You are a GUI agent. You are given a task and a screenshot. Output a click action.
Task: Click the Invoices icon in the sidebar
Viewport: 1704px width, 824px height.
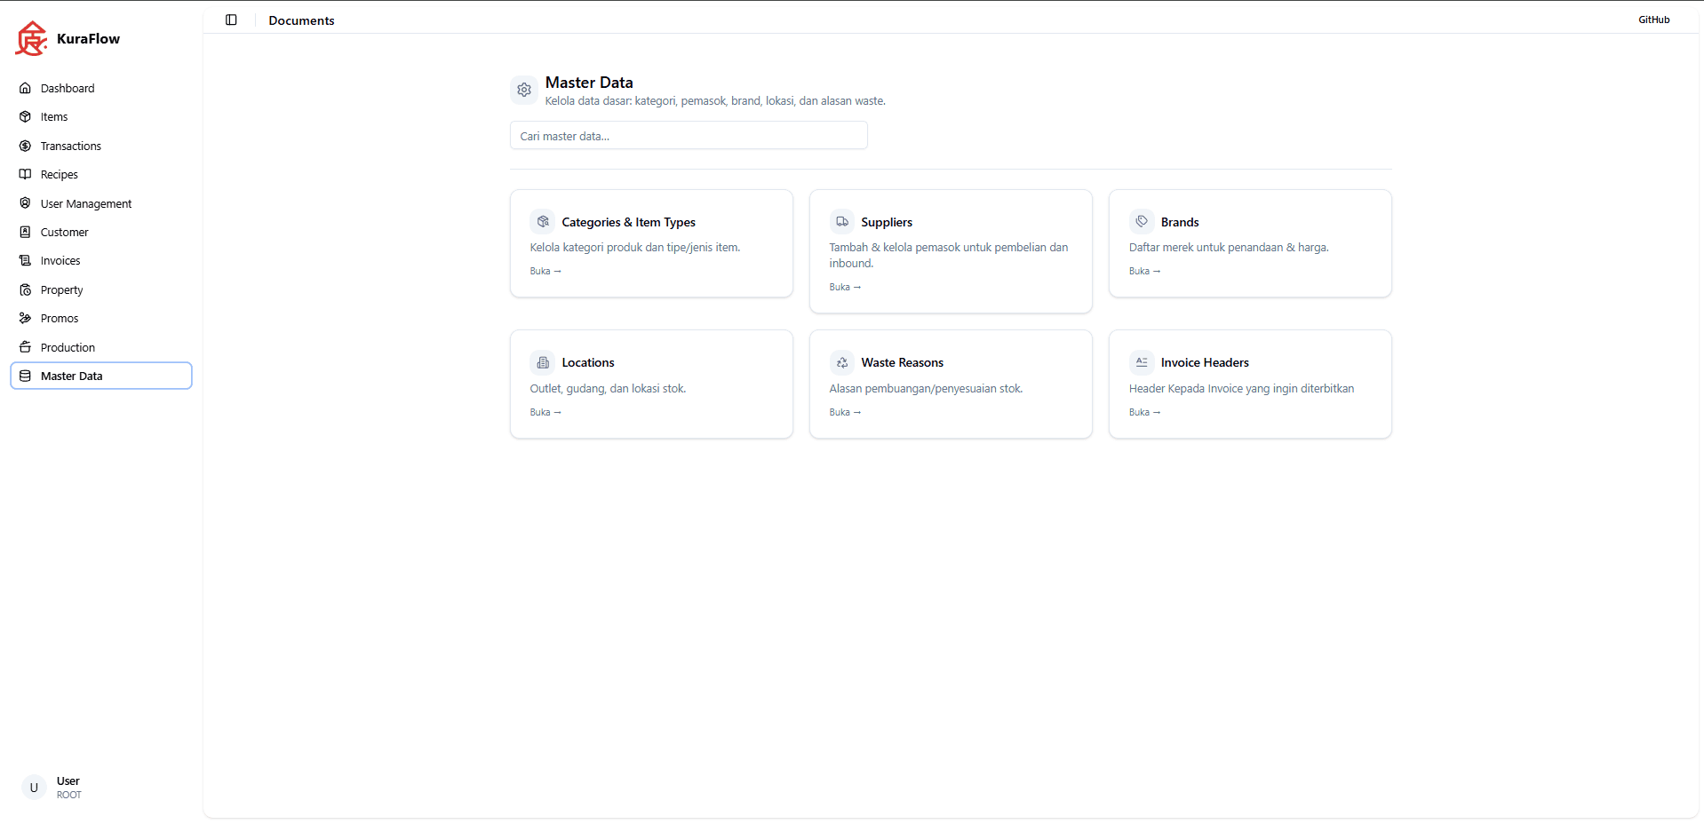coord(25,260)
